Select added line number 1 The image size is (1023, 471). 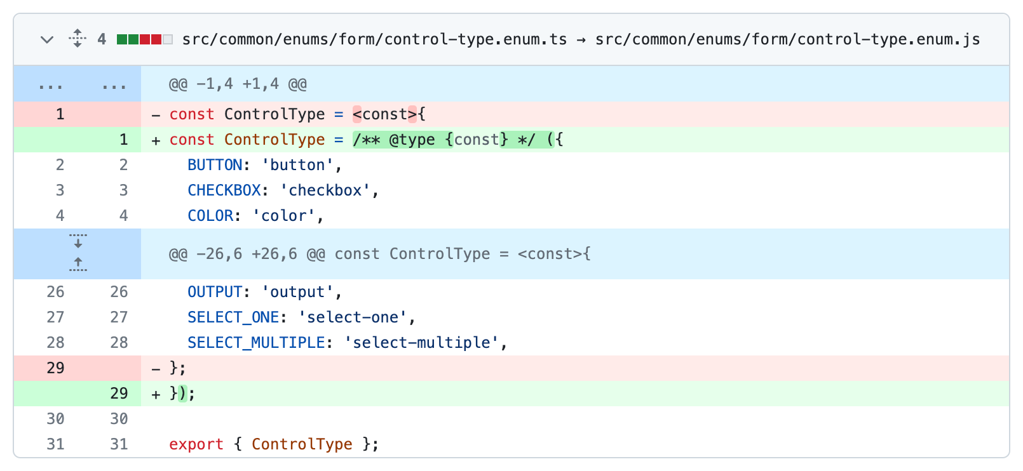pos(123,140)
